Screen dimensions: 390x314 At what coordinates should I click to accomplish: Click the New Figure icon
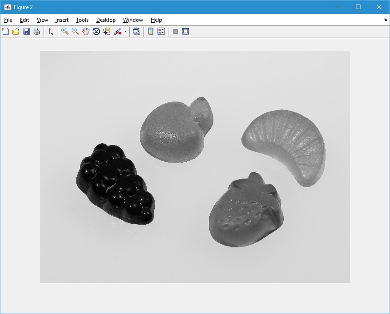[5, 32]
